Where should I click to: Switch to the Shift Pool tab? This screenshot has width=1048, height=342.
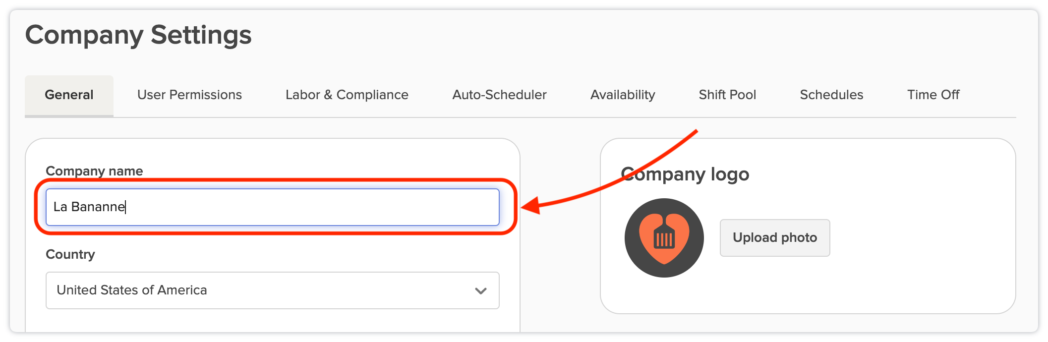727,95
